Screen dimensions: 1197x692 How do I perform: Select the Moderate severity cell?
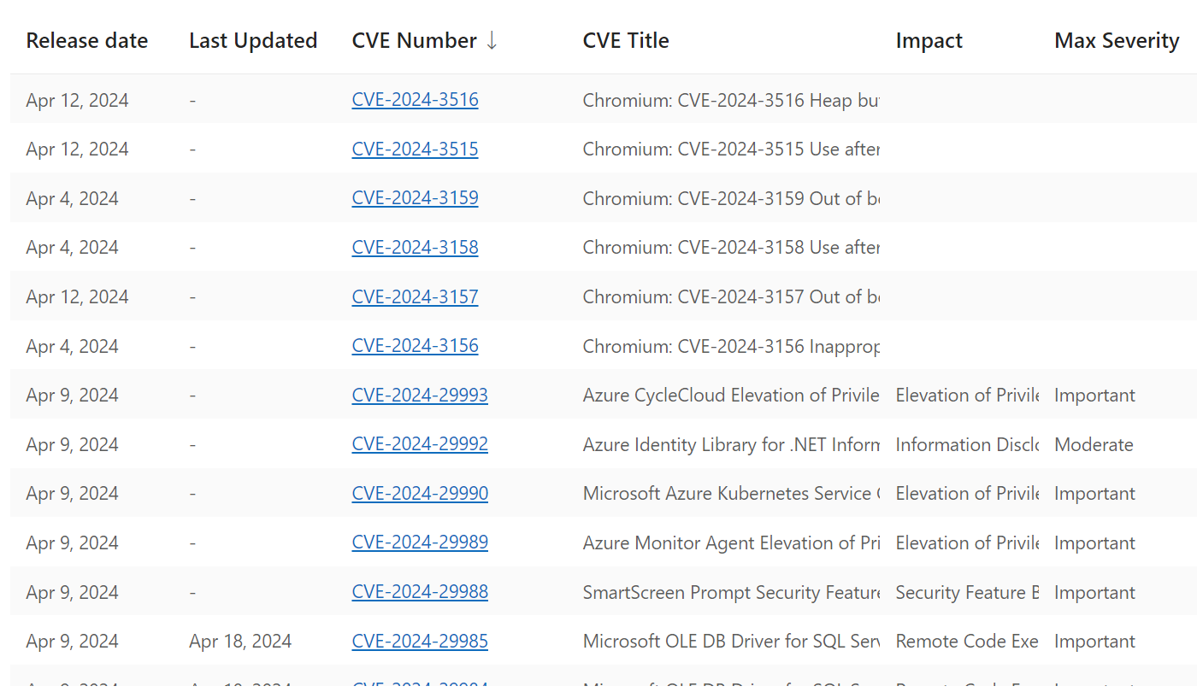point(1094,444)
